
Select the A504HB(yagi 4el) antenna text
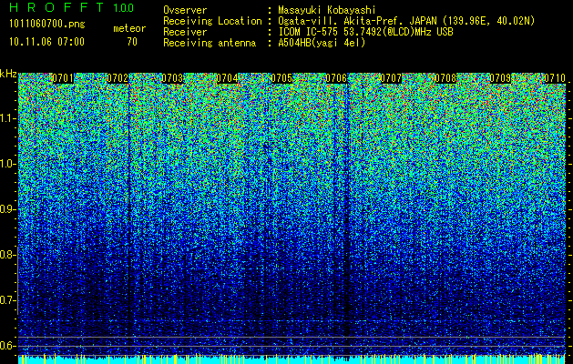coord(322,43)
